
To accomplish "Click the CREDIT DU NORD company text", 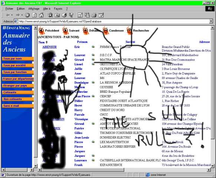I will pos(112,110).
